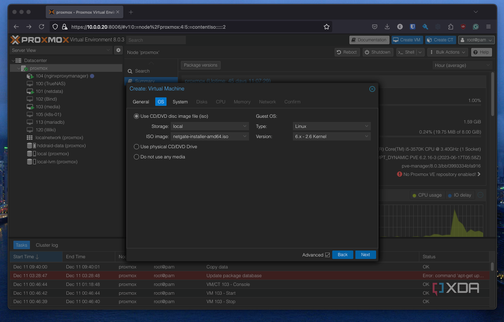Select Use physical CD/DVD Drive option
The height and width of the screenshot is (322, 504).
(137, 147)
